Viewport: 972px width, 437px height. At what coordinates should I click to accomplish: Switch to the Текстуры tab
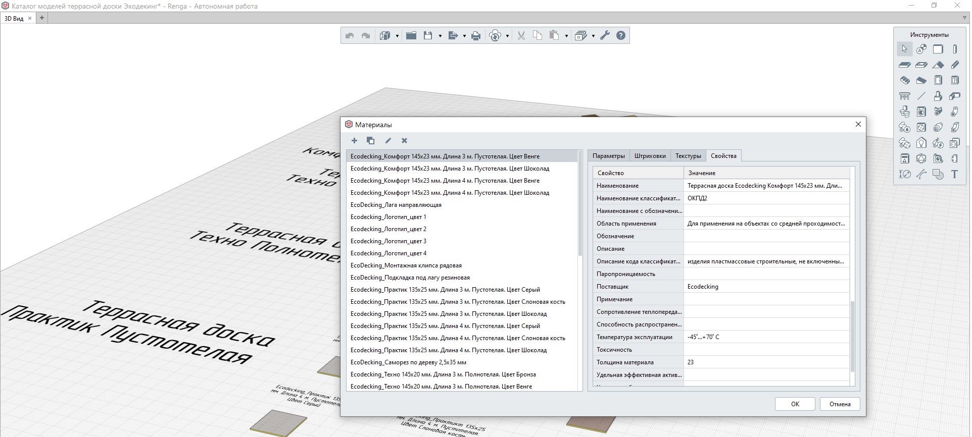click(688, 156)
